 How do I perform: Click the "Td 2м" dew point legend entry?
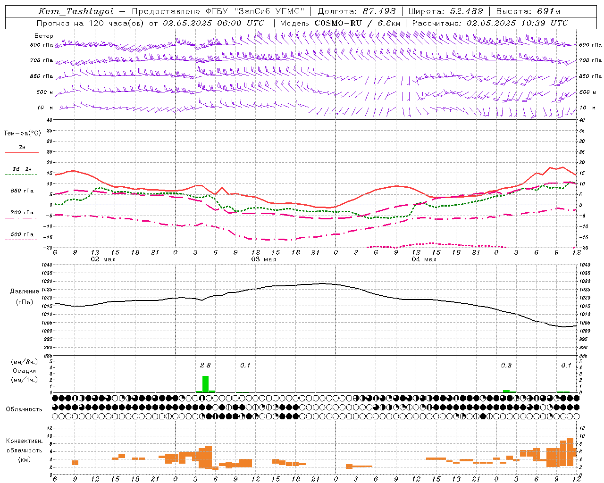22,169
